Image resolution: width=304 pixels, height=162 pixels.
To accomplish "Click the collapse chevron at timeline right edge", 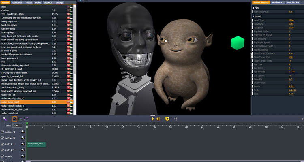I will point(302,119).
